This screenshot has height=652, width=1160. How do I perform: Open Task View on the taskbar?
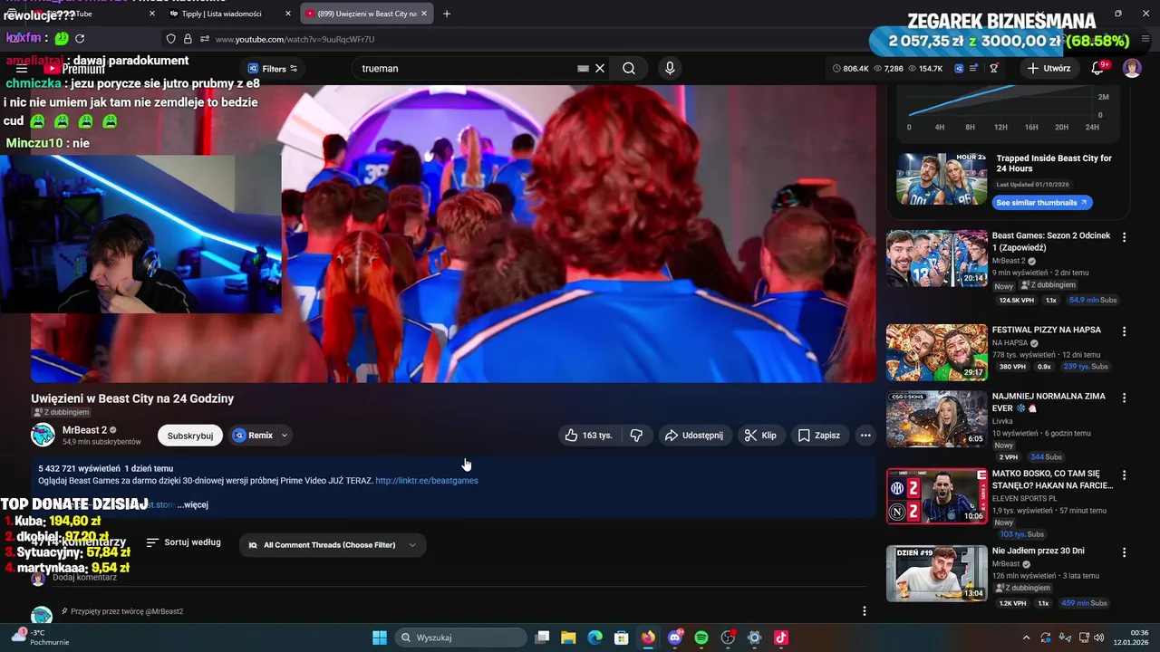click(542, 638)
